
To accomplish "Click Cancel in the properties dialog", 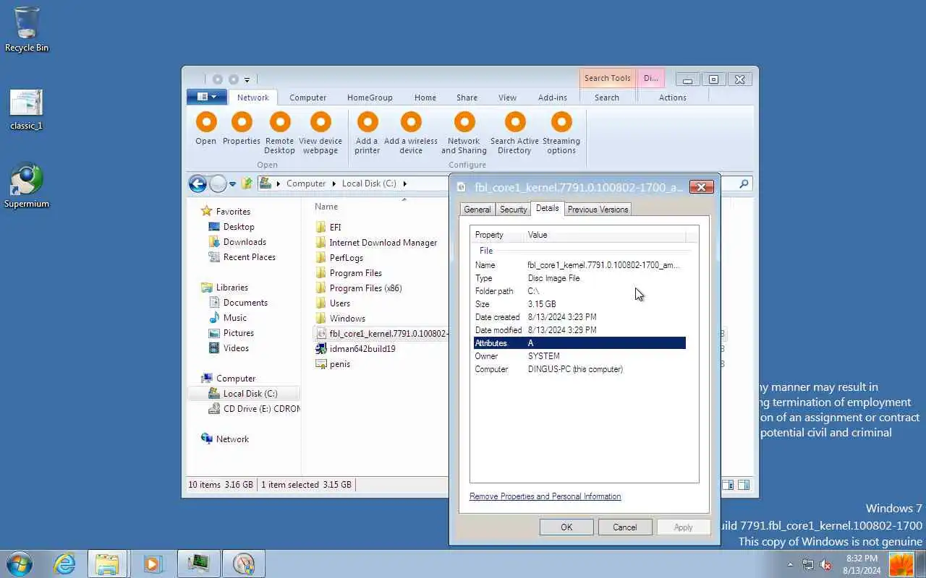I will coord(625,527).
